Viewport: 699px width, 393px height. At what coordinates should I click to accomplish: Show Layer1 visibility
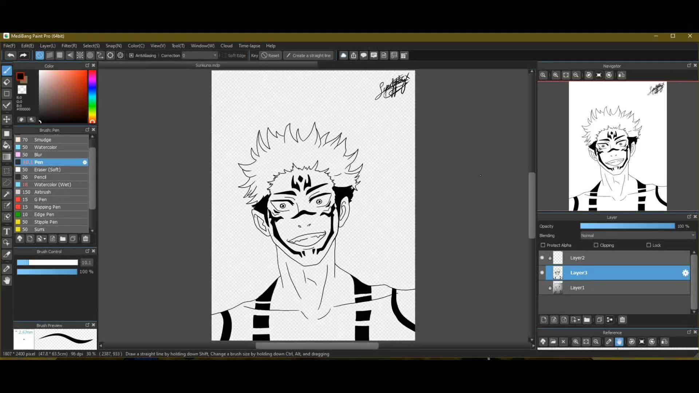click(542, 288)
